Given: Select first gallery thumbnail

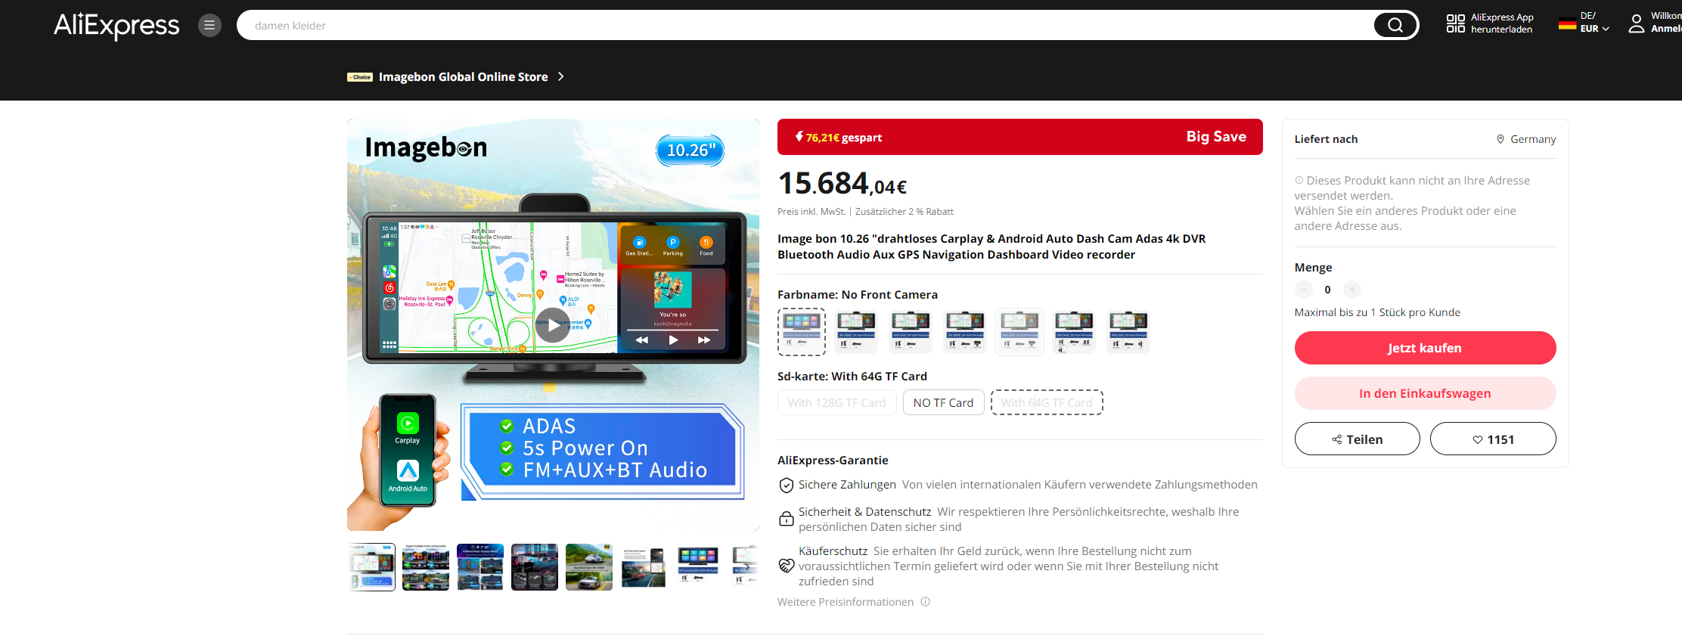Looking at the screenshot, I should tap(371, 566).
